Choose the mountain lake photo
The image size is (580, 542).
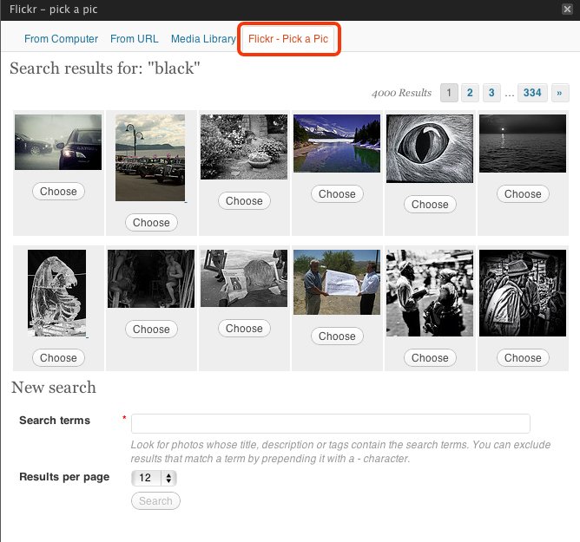[x=337, y=193]
